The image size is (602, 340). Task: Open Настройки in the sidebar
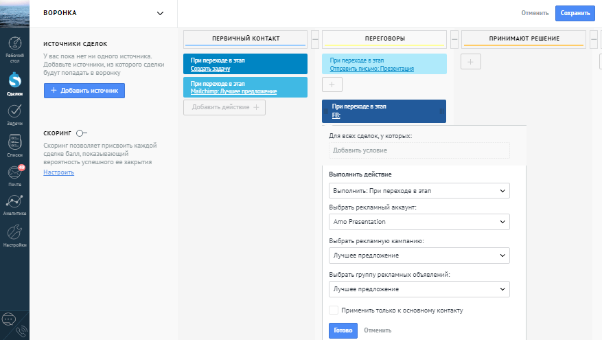pyautogui.click(x=14, y=236)
